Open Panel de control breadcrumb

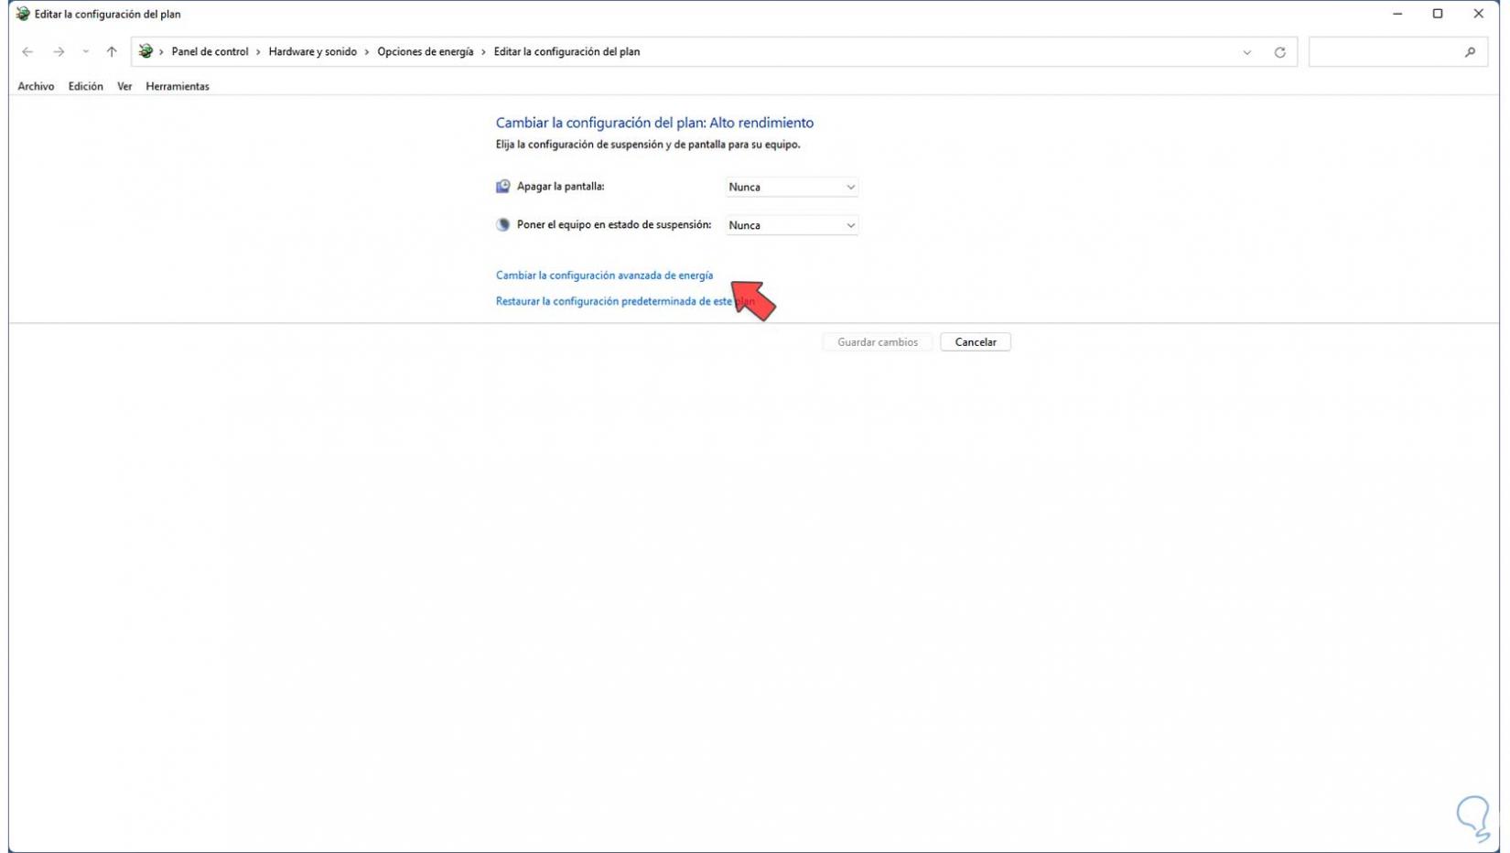(210, 52)
